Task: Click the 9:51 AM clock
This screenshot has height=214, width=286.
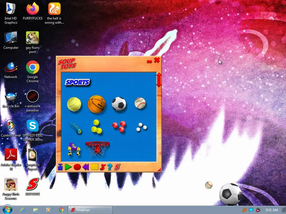Action: coord(271,210)
